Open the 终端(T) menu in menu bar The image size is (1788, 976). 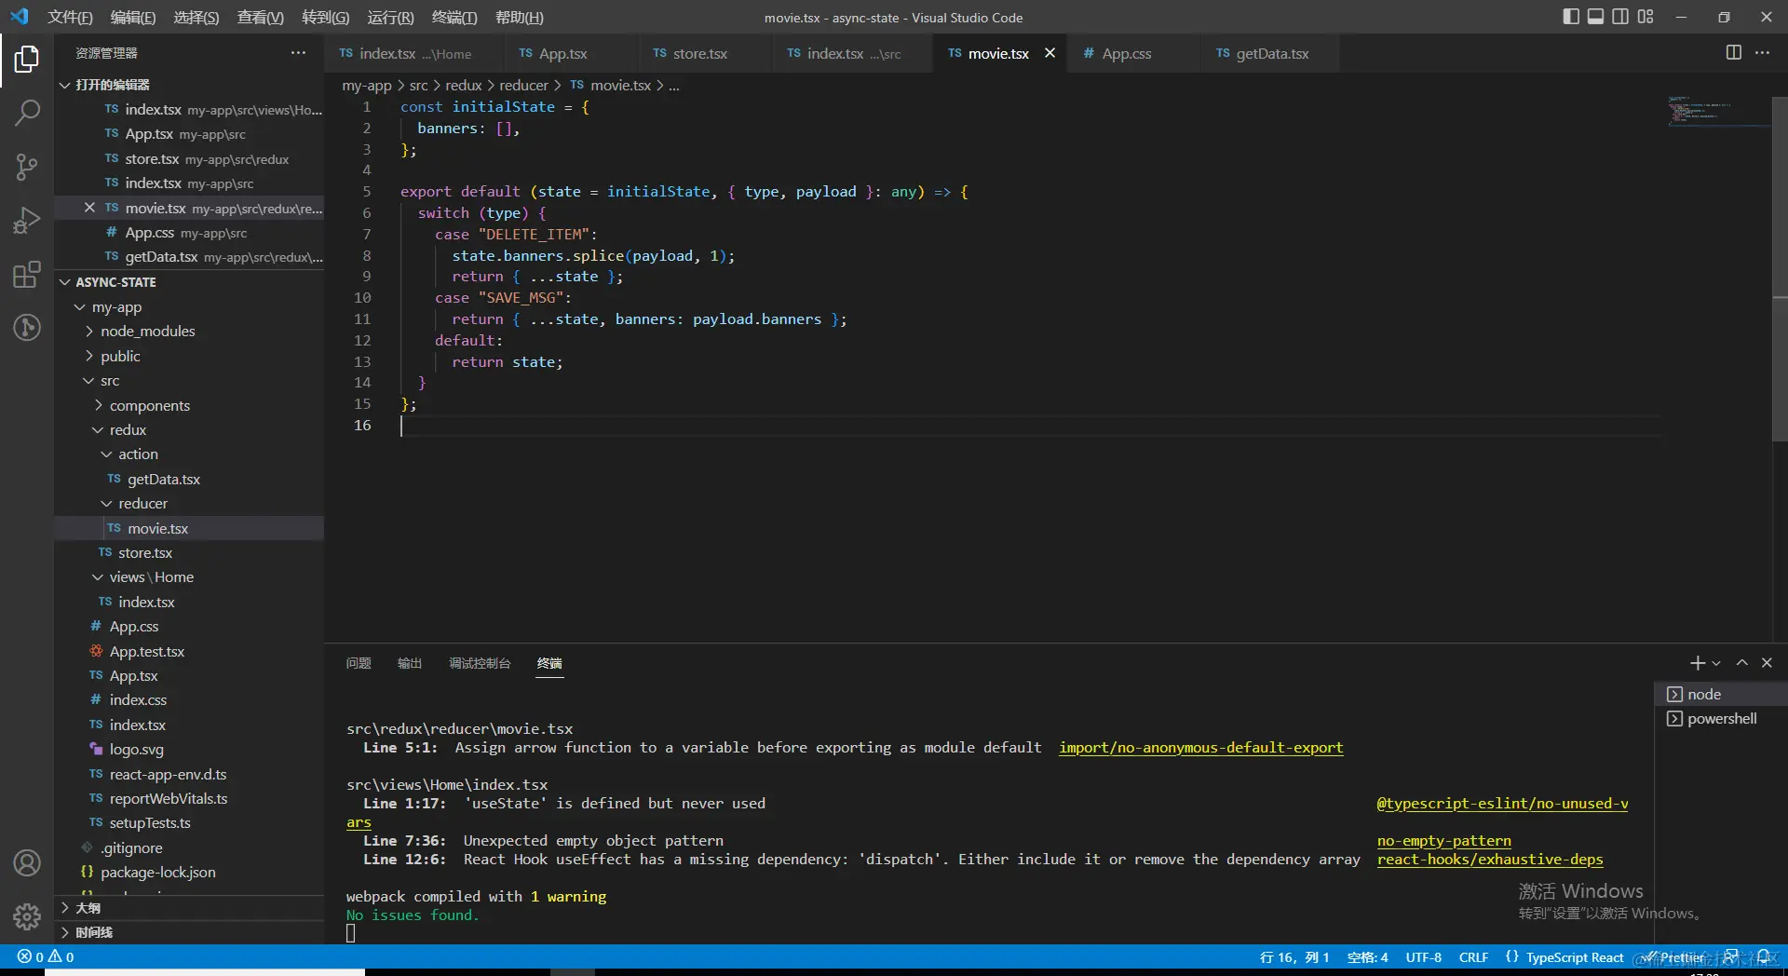(x=454, y=18)
